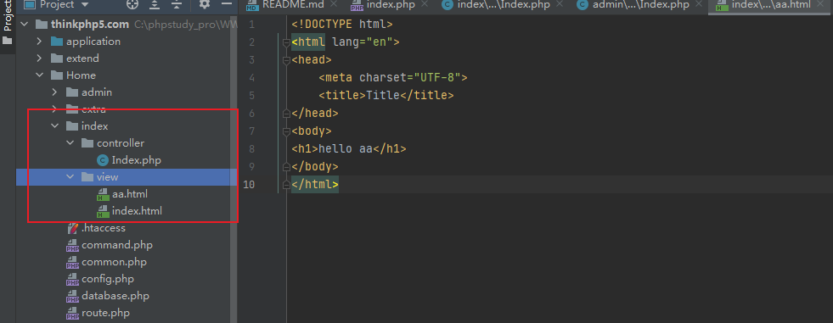The image size is (833, 323).
Task: Click the fold marker at closing html tag
Action: pyautogui.click(x=287, y=185)
